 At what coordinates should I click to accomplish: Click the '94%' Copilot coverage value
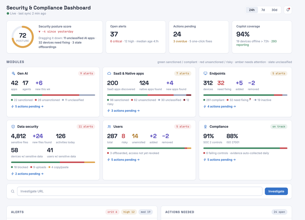click(243, 34)
